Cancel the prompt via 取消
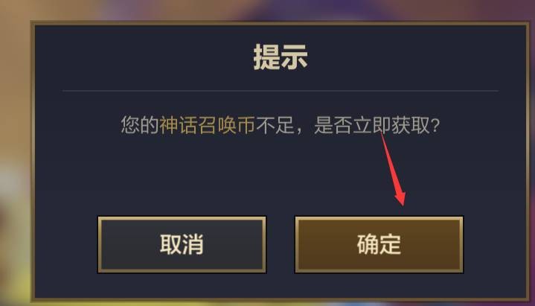 click(x=182, y=244)
